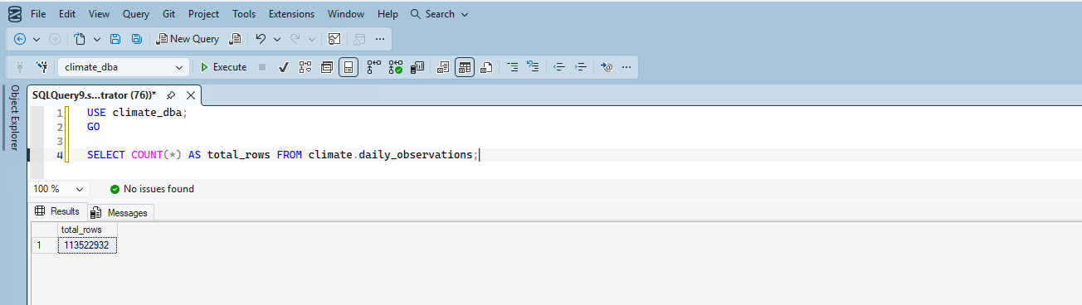Click the No issues found indicator

tap(152, 189)
